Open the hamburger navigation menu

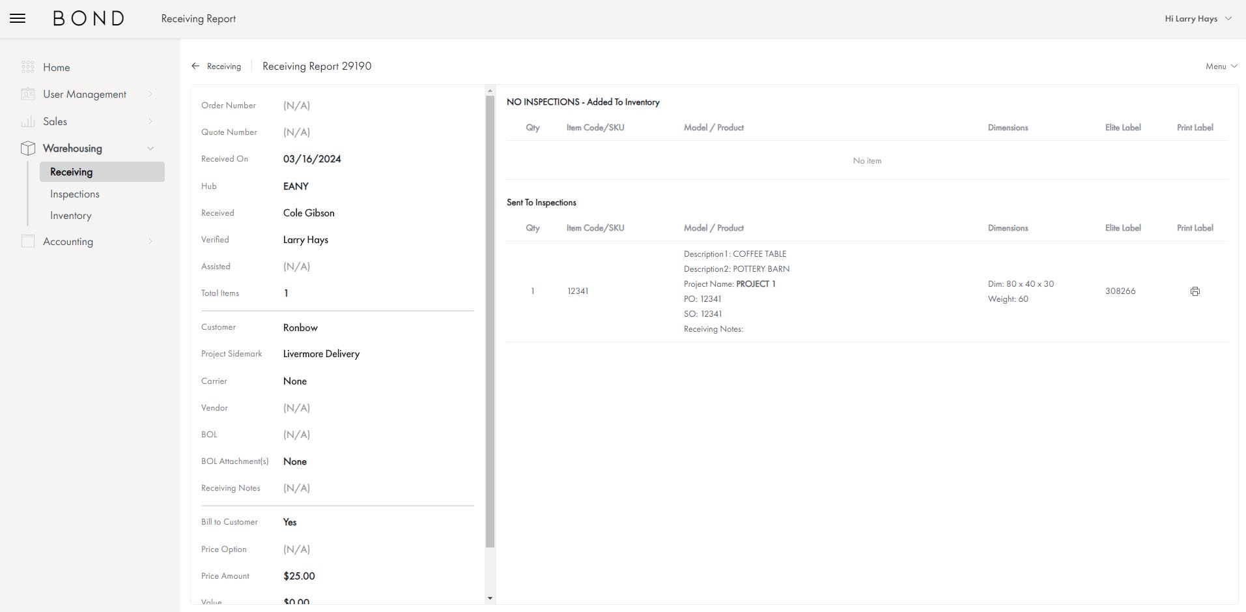click(x=18, y=18)
